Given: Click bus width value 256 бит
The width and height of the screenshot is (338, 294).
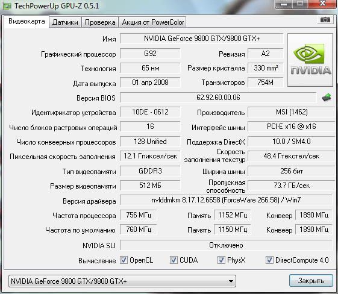Looking at the screenshot, I should click(x=292, y=171).
